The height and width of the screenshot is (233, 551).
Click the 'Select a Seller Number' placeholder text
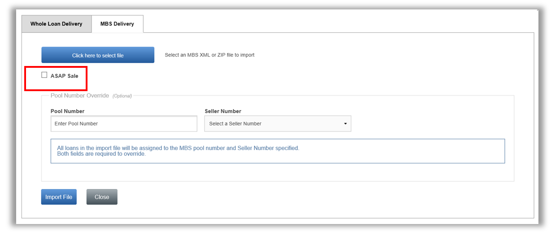(x=235, y=123)
